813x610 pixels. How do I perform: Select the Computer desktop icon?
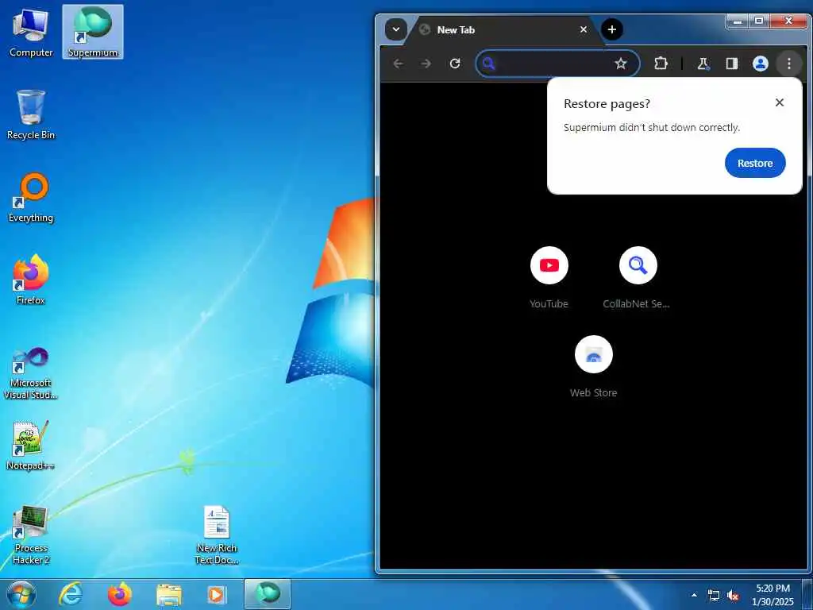[x=31, y=32]
